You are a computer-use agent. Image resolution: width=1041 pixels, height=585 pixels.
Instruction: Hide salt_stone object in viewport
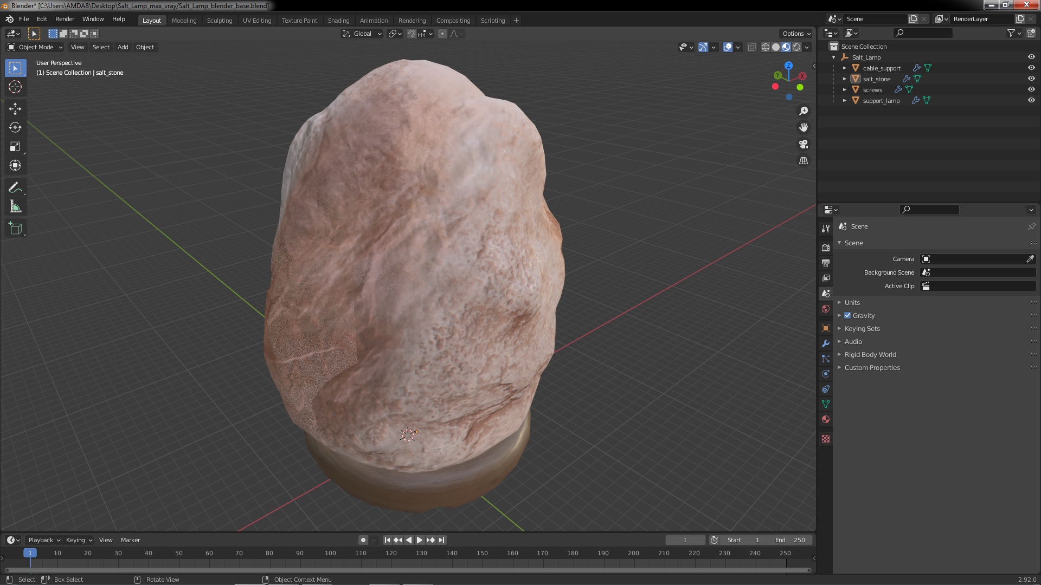click(1031, 79)
